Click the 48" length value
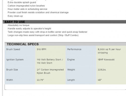Image resolution: width=126 pixels, height=96 pixels. coord(100,80)
